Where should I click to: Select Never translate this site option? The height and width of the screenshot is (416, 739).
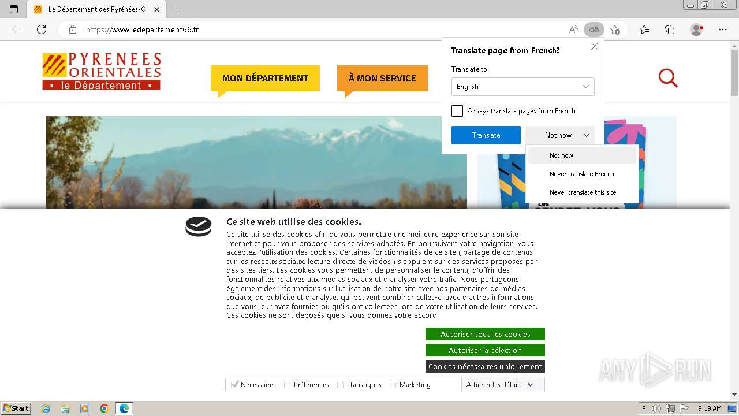(x=582, y=192)
